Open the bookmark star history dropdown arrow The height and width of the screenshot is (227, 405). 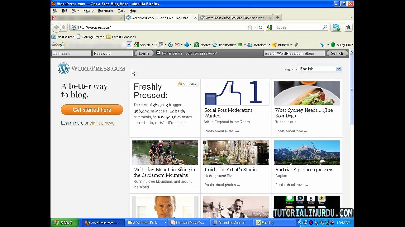click(255, 27)
